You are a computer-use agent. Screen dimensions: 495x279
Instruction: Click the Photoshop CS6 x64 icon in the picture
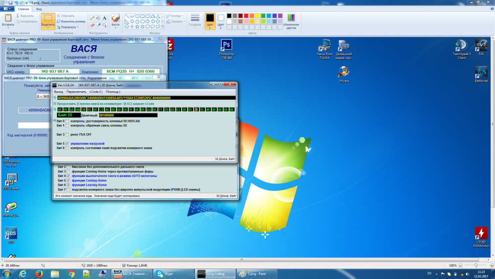pyautogui.click(x=226, y=49)
